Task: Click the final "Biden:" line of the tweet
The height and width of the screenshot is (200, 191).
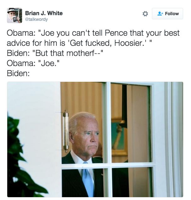Action: click(x=18, y=74)
